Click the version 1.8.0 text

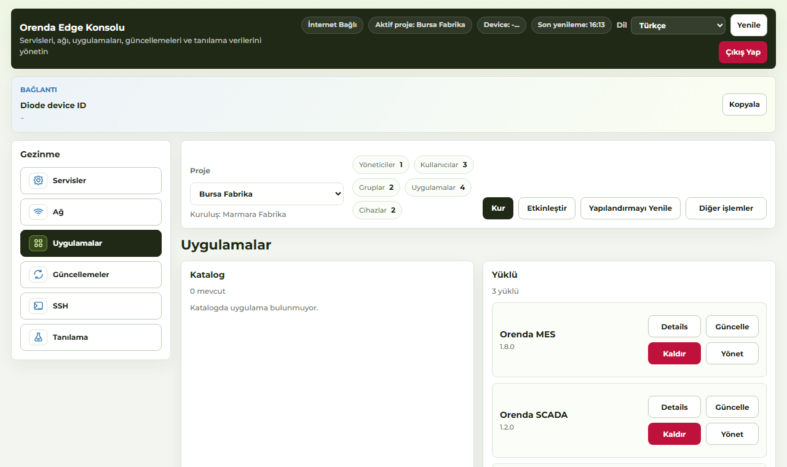tap(507, 347)
